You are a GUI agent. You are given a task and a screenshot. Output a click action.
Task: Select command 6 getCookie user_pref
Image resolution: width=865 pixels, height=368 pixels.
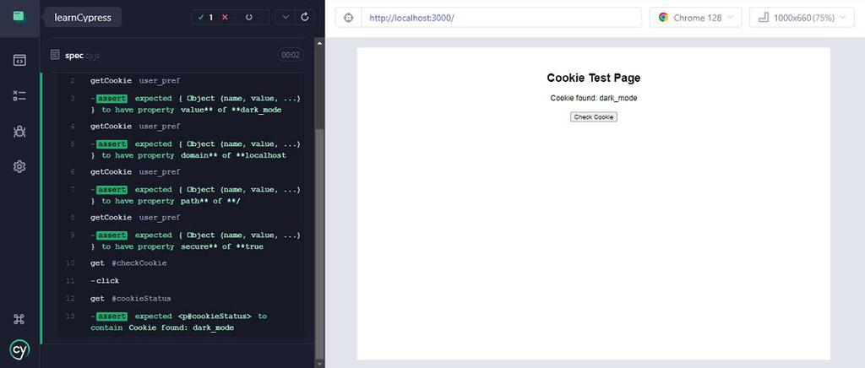pyautogui.click(x=182, y=172)
